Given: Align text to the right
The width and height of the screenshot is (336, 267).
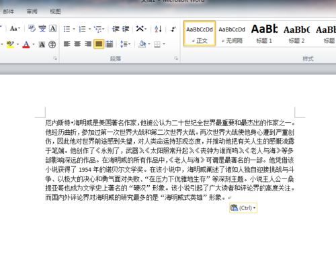Looking at the screenshot, I should (x=88, y=44).
